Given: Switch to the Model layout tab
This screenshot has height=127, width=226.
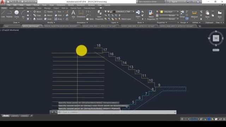Looking at the screenshot, I should tap(6, 116).
